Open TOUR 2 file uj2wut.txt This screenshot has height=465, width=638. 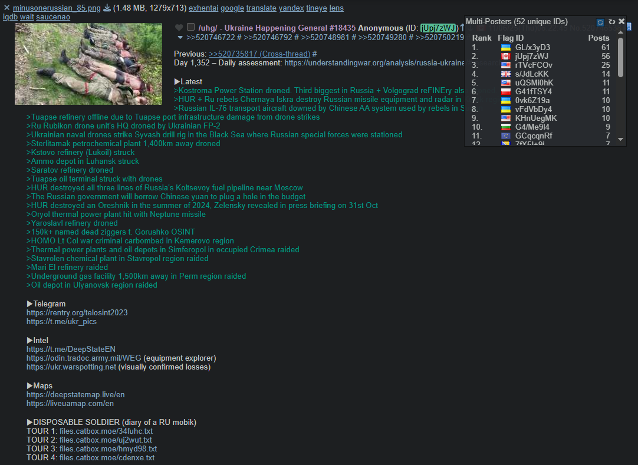click(x=106, y=440)
